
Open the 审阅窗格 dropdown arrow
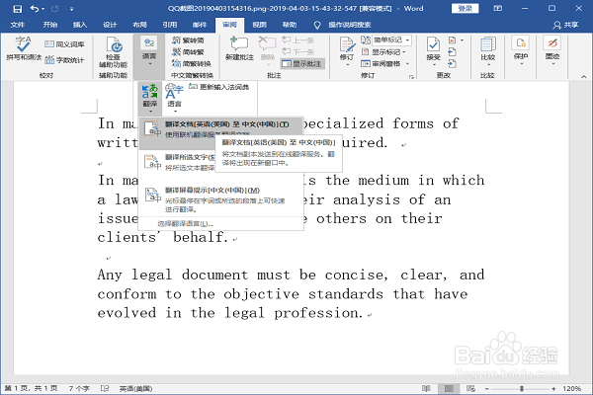click(x=407, y=63)
